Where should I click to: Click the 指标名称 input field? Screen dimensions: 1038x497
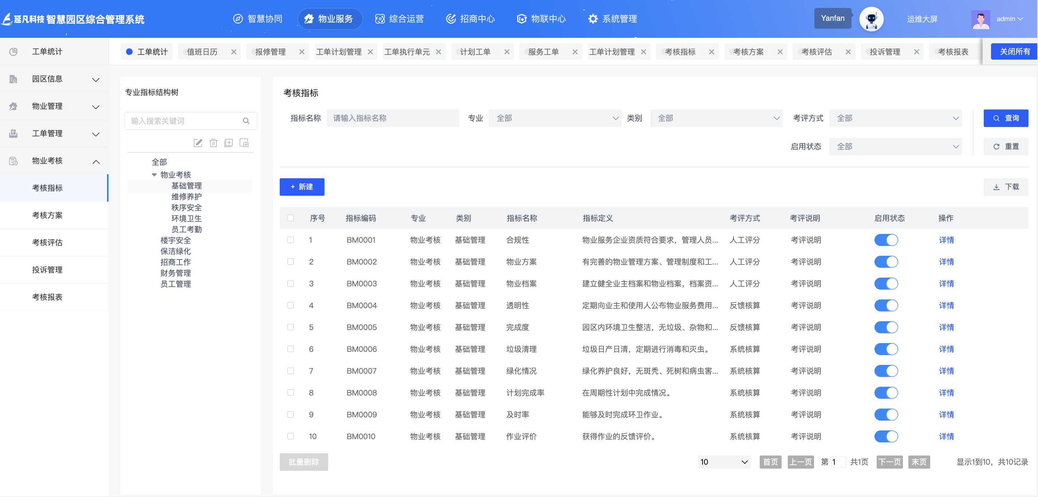point(393,118)
